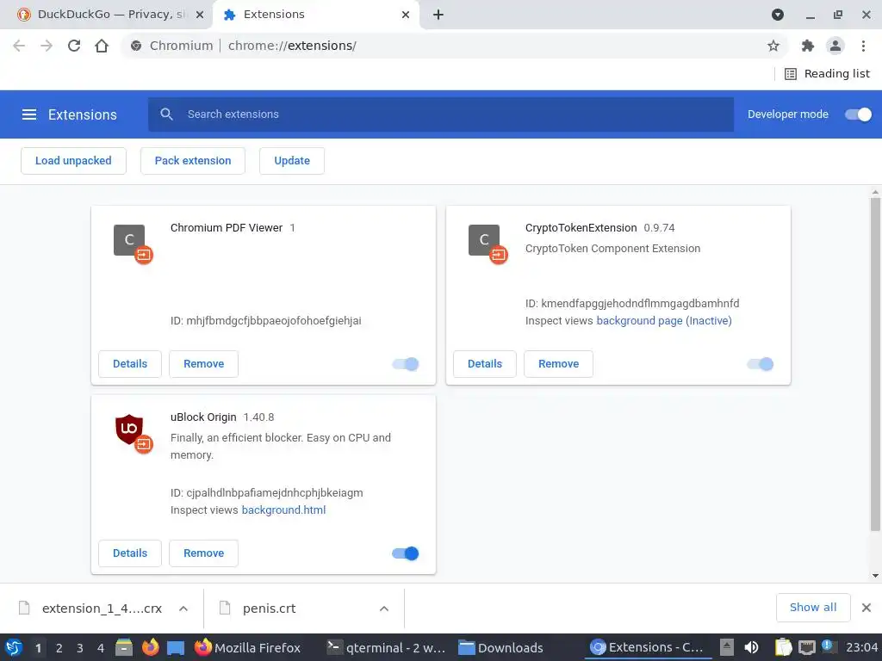Open background page (Inactive) link
This screenshot has height=661, width=882.
tap(664, 320)
